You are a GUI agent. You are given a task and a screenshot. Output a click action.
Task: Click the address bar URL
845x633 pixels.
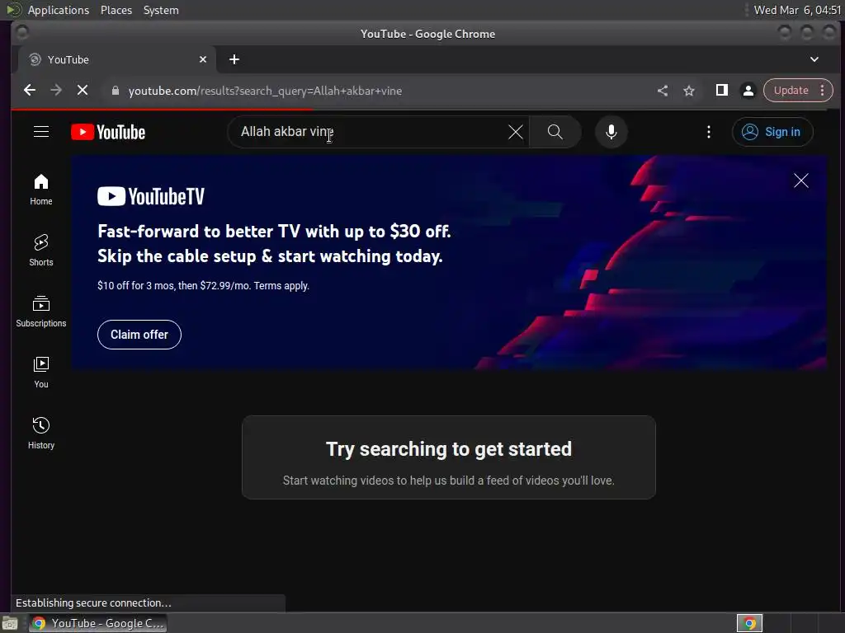[x=265, y=91]
